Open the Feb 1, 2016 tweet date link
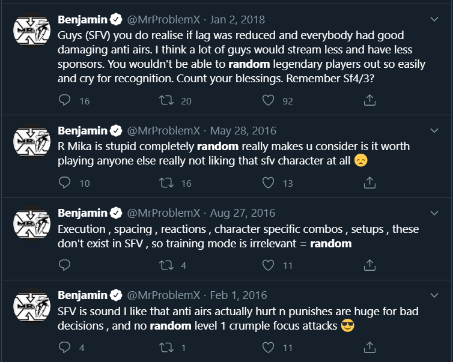The image size is (453, 362). (x=239, y=295)
